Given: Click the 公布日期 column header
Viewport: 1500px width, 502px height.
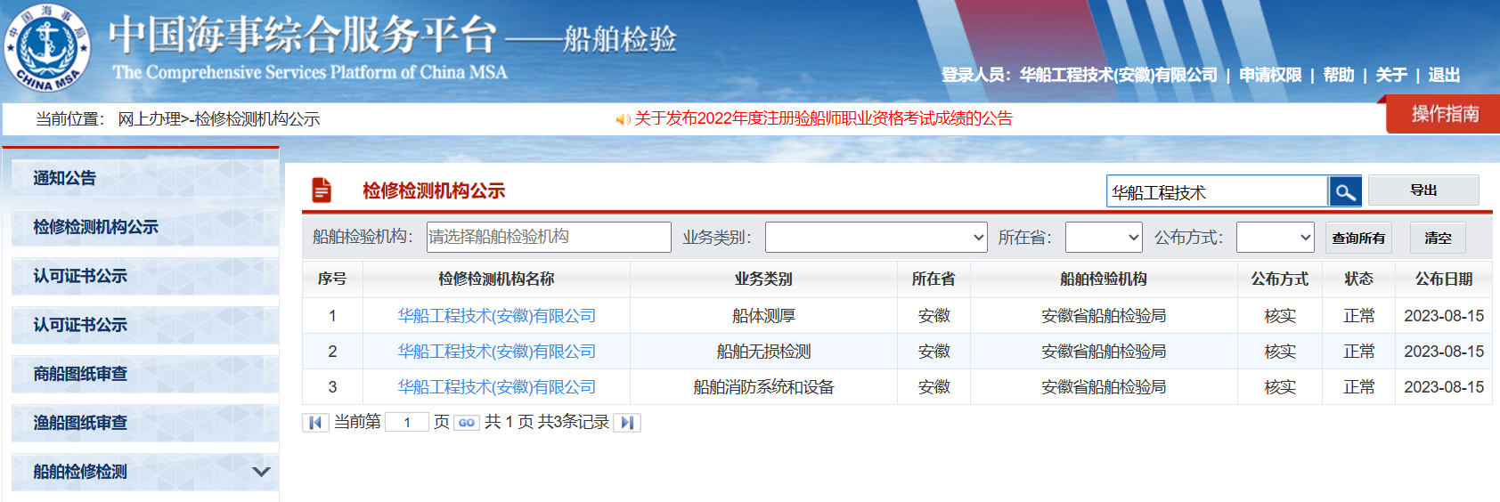Looking at the screenshot, I should pos(1443,279).
